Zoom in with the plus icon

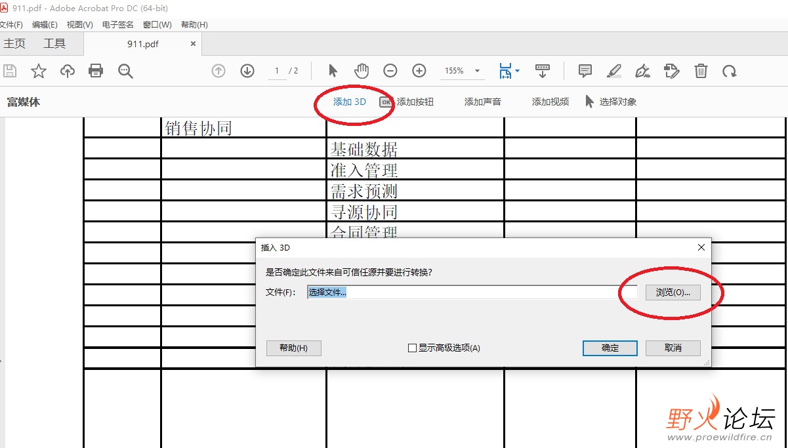419,71
